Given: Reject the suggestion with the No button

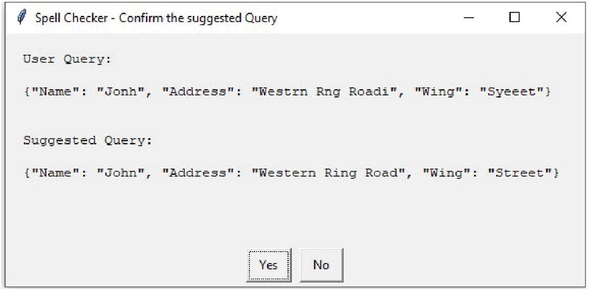Looking at the screenshot, I should click(322, 265).
